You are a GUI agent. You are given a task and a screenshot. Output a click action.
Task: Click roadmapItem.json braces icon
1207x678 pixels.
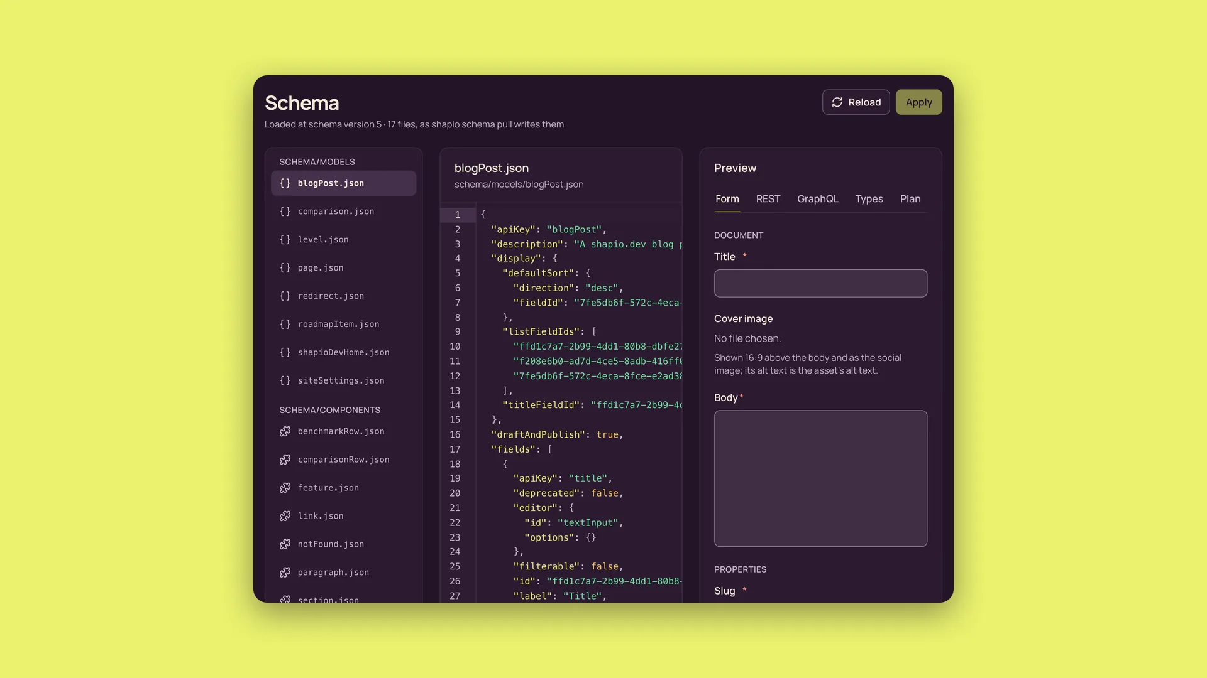pyautogui.click(x=285, y=325)
